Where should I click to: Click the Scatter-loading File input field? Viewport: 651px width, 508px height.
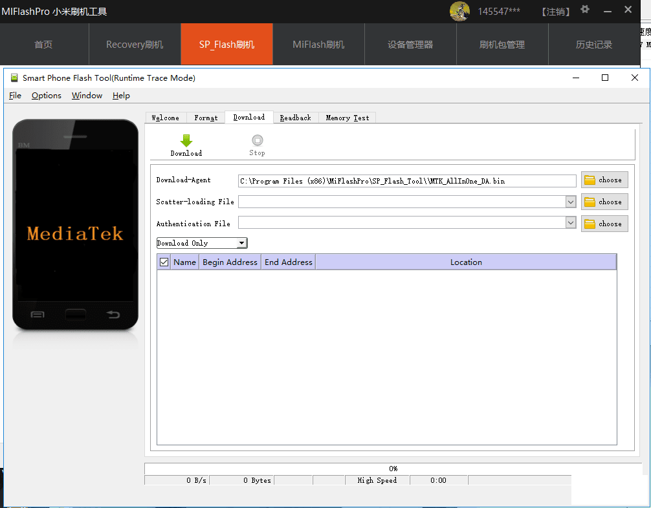402,202
